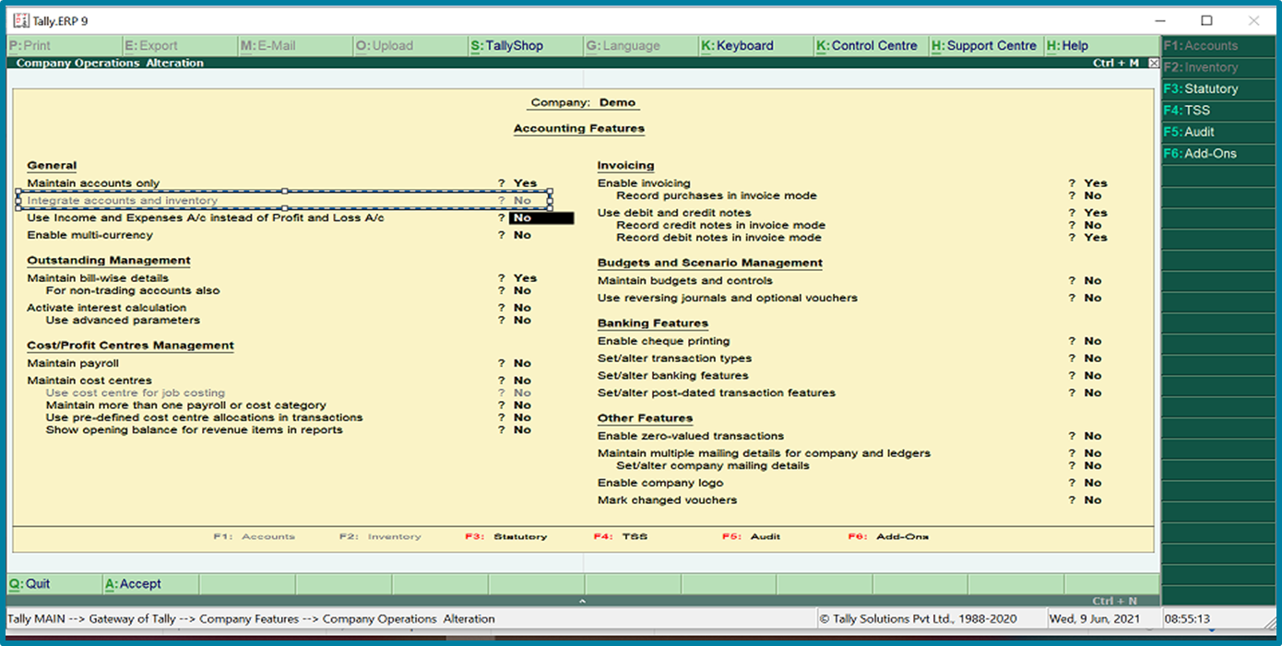Expand the bottom calculator panel arrow

pos(582,601)
